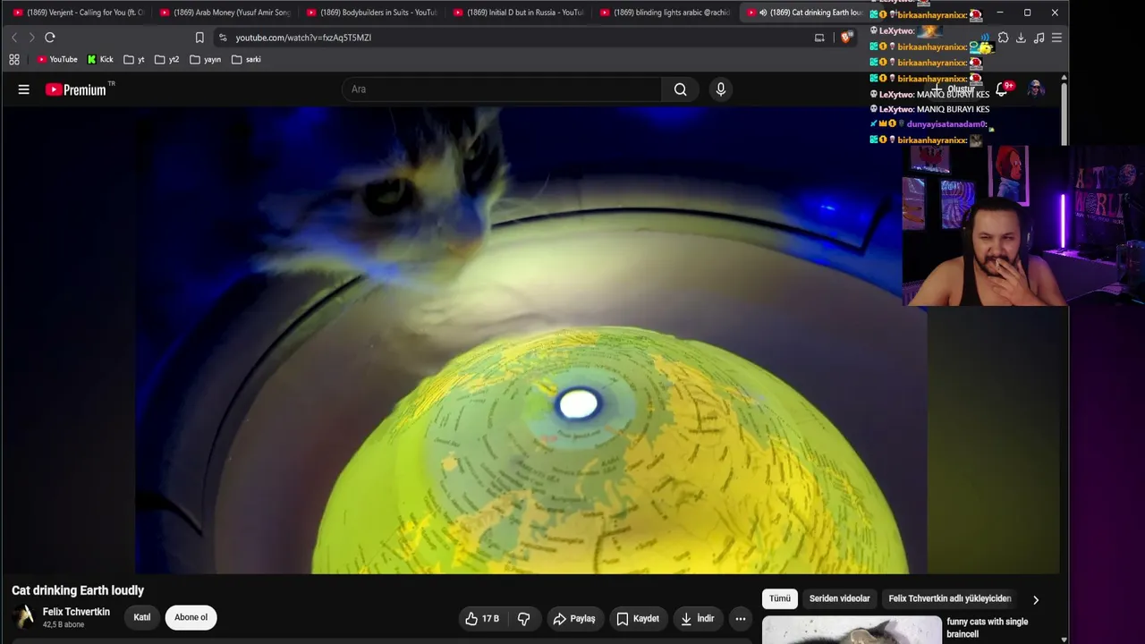Open the YouTube guide hamburger menu
Viewport: 1145px width, 644px height.
(x=24, y=89)
